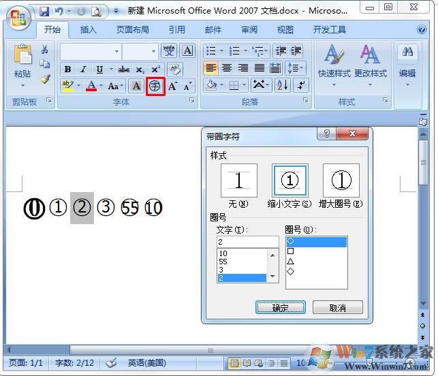Open the 开发工具 ribbon tab
The height and width of the screenshot is (376, 438).
pos(329,29)
